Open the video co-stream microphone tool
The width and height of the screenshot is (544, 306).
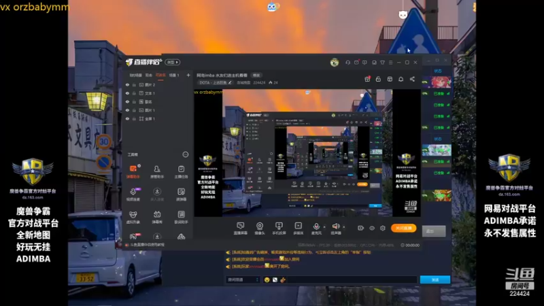coord(133,194)
